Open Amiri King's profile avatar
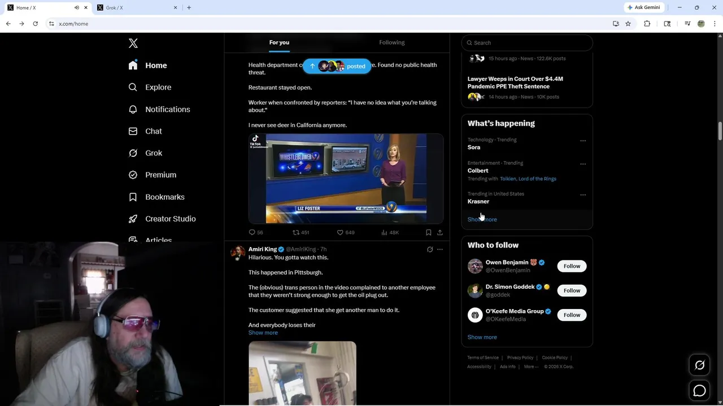 [x=238, y=253]
